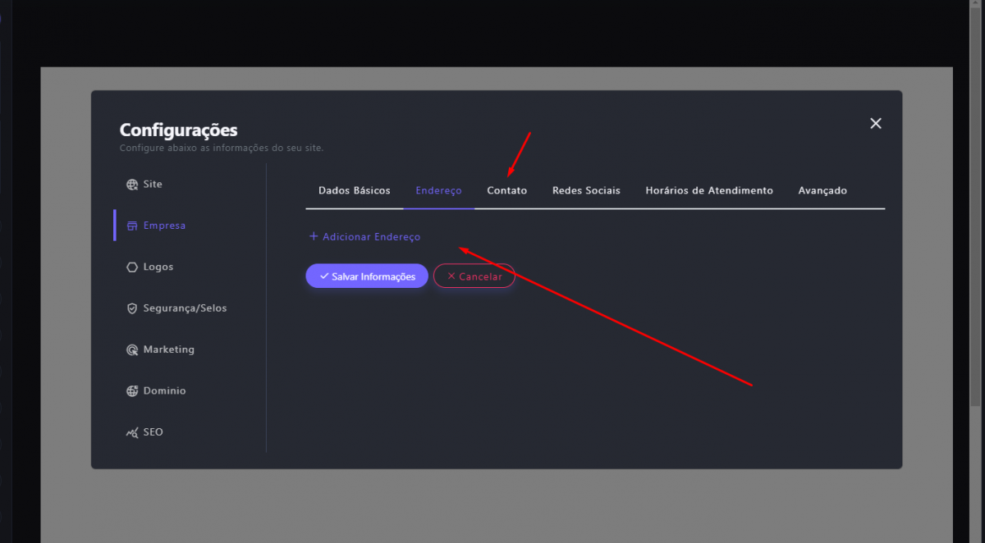
Task: Click the Cancelar button
Action: [x=474, y=276]
